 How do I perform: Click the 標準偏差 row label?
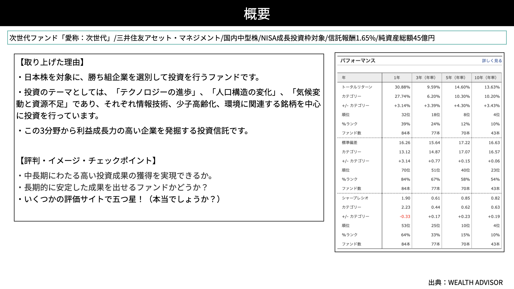[349, 143]
